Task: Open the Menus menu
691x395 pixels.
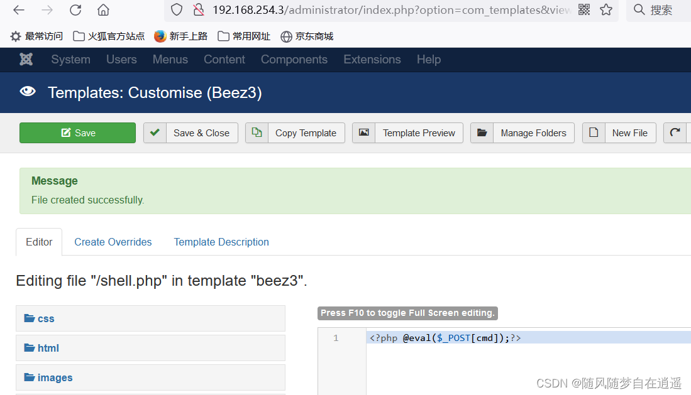Action: 170,60
